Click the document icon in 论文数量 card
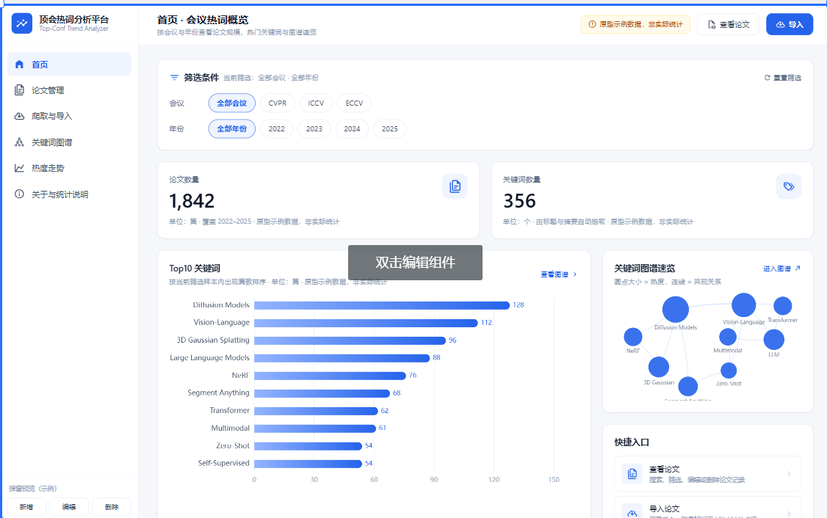 [455, 186]
